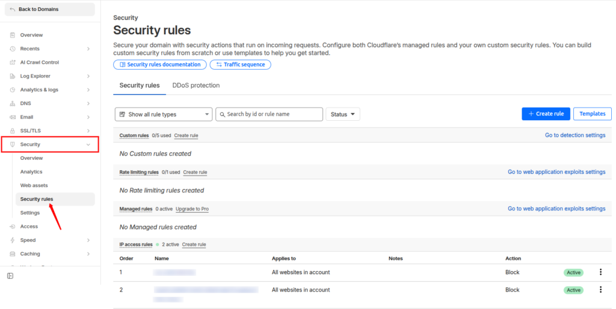Click the Email envelope icon
The image size is (616, 309).
pos(13,117)
